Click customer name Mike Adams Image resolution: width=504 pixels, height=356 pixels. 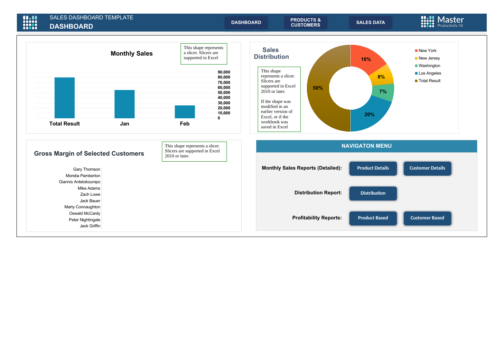pyautogui.click(x=89, y=188)
